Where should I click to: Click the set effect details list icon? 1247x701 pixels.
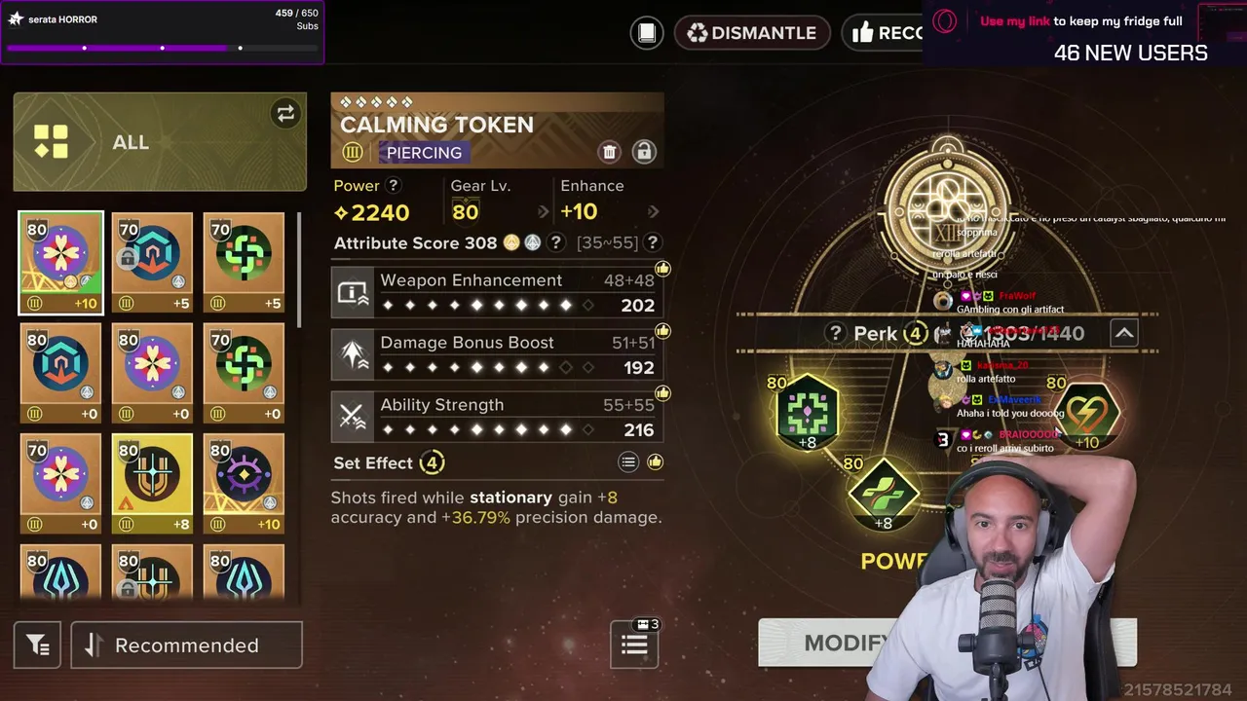click(x=628, y=462)
